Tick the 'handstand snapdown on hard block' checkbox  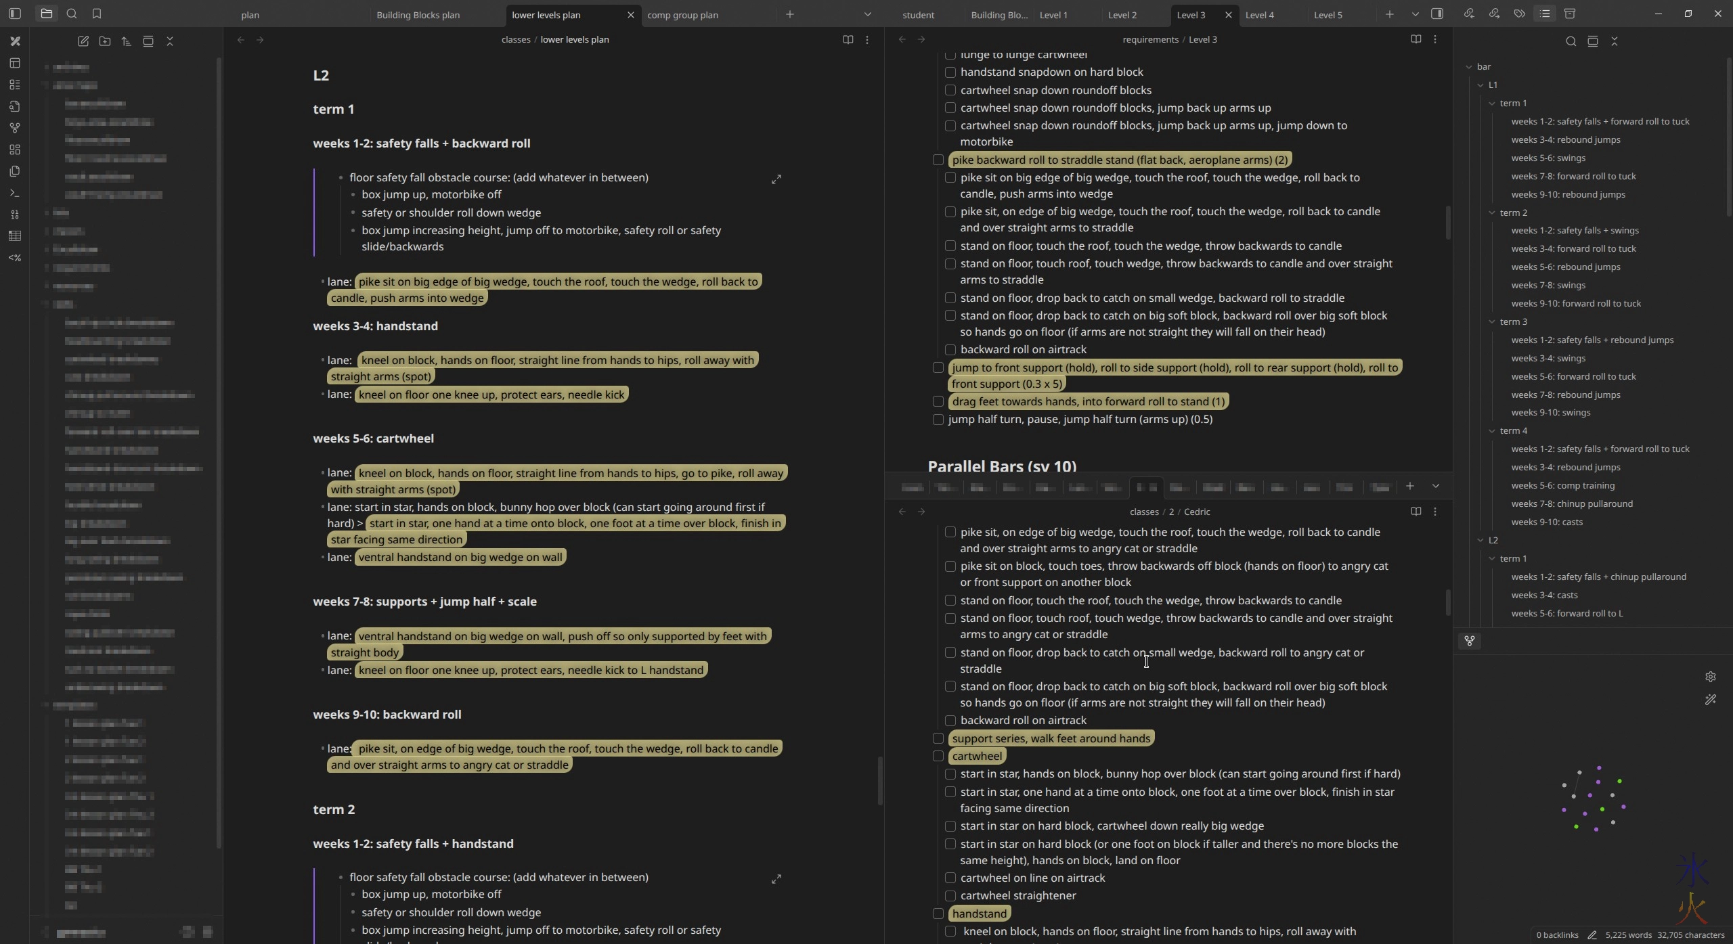coord(950,72)
